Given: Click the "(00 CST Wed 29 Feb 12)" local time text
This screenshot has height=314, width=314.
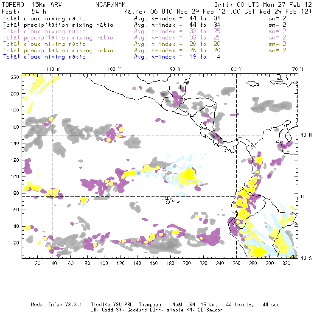Looking at the screenshot, I should click(x=271, y=11).
